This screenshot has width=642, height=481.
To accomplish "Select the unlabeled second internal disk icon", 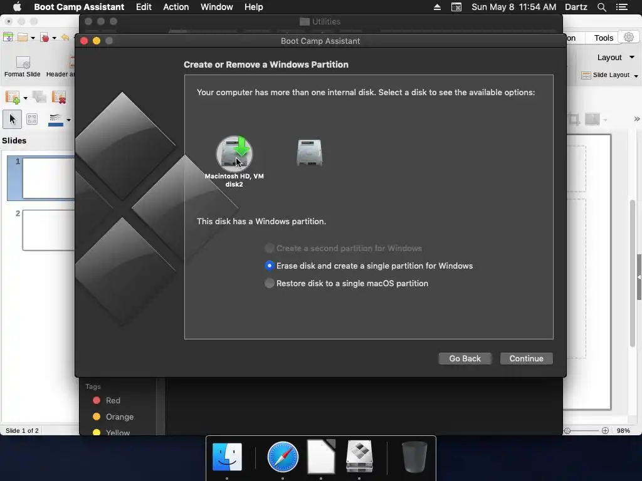I will click(x=310, y=153).
